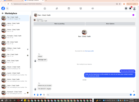Click the 'Yes, are you interested?' message bubble
Screen dimensions: 139x102
tap(127, 71)
